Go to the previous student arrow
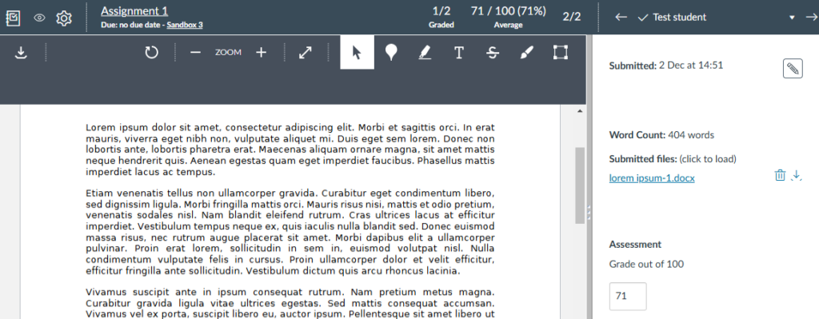Screen dimensions: 819x319 click(621, 18)
